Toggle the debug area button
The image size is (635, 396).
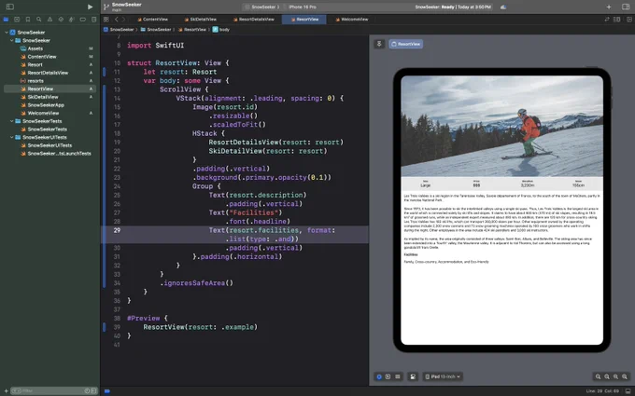coord(628,390)
